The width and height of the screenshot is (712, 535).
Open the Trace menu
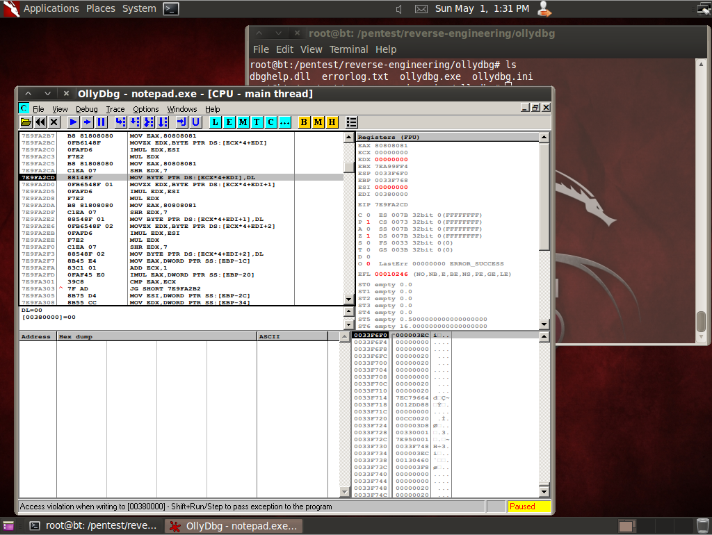115,109
